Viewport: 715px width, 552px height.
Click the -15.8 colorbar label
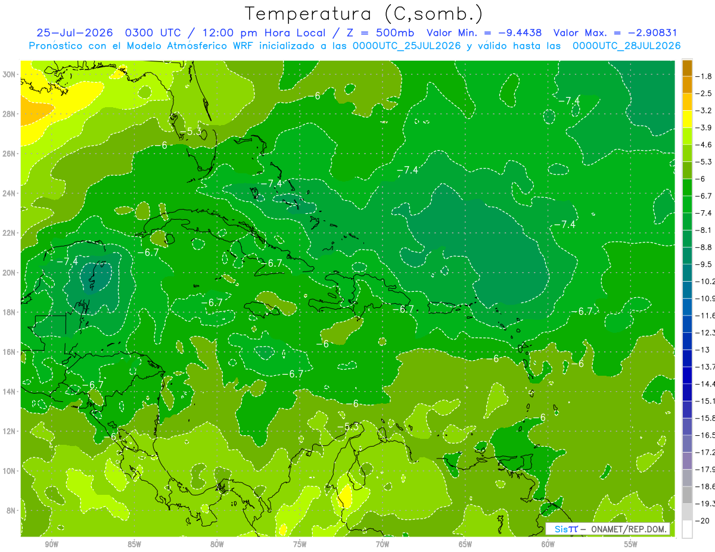click(705, 418)
